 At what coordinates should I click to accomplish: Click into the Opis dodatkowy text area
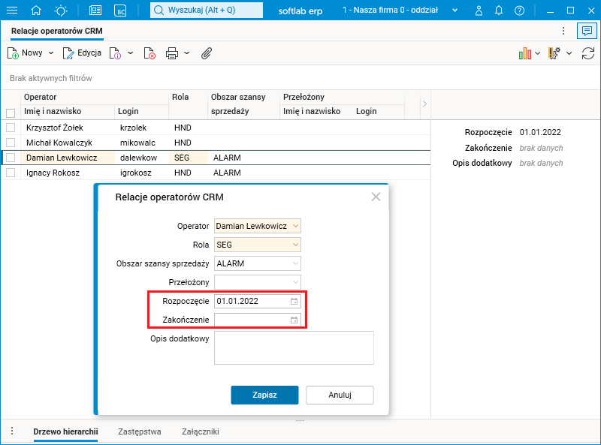pos(294,348)
